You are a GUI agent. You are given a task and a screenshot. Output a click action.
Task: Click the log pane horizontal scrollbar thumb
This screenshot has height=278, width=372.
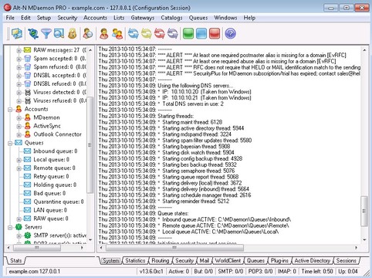click(174, 248)
